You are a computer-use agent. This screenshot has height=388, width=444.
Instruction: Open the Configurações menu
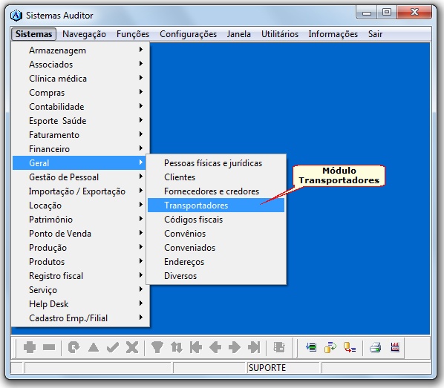pos(189,34)
